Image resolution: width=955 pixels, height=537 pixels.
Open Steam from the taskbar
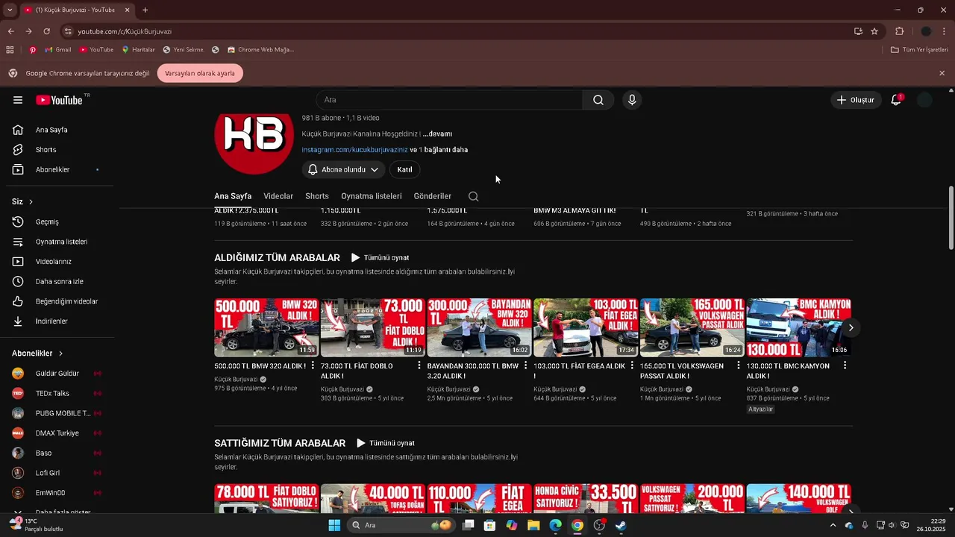point(621,525)
